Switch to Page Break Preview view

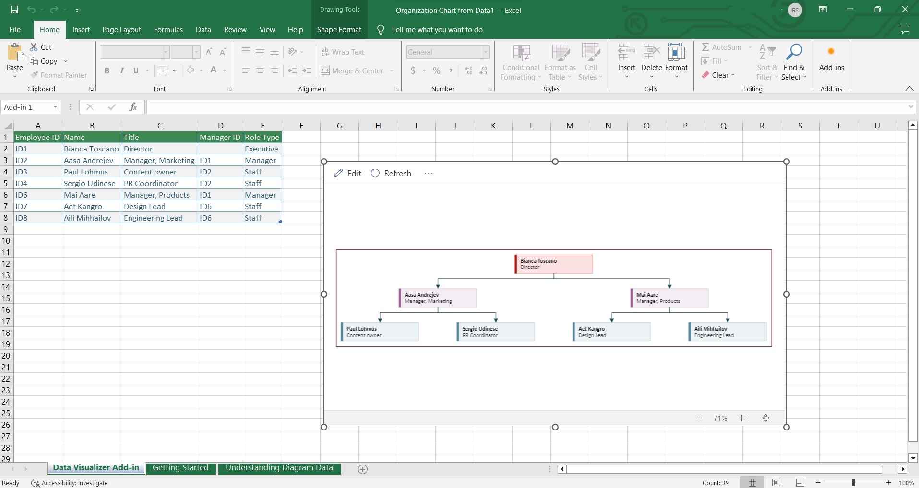click(x=800, y=483)
